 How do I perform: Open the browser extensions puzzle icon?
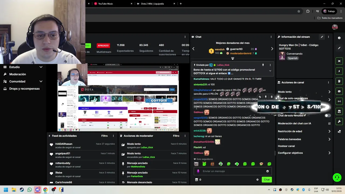pos(308,11)
